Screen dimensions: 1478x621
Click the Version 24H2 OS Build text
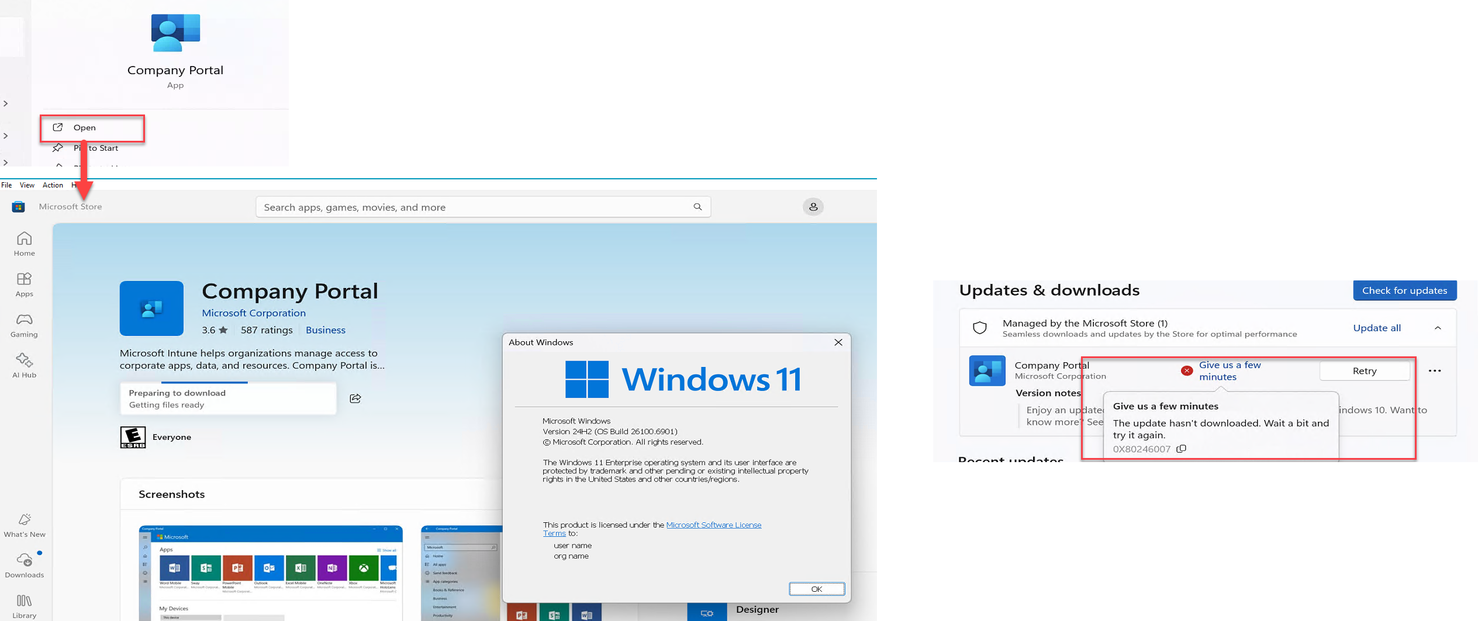click(610, 431)
